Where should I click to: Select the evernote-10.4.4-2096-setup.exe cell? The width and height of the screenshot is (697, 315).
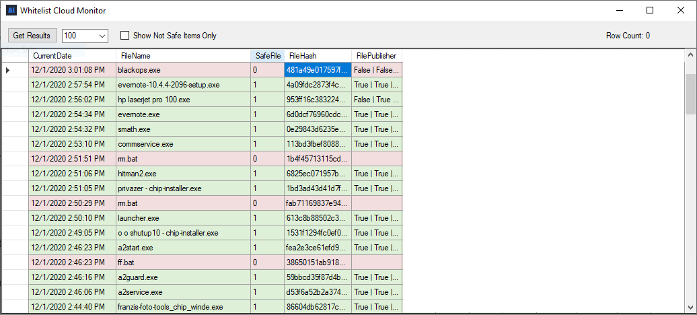click(183, 85)
